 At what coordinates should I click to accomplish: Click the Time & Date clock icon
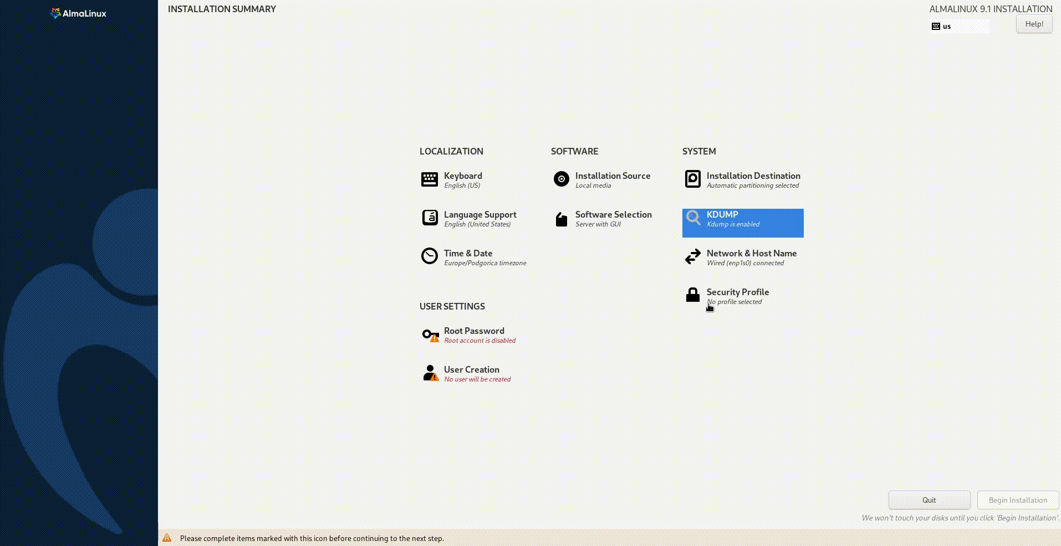[429, 256]
